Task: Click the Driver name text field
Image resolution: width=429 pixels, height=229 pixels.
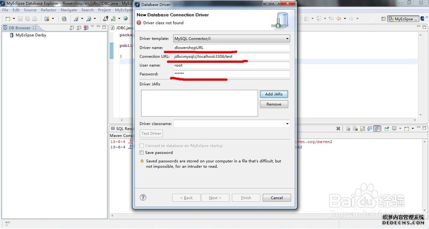Action: pyautogui.click(x=231, y=48)
